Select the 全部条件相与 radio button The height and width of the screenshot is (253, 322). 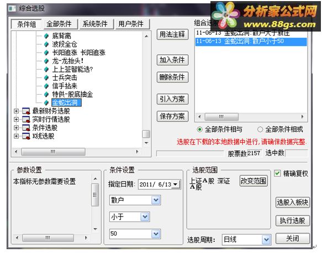tap(199, 130)
